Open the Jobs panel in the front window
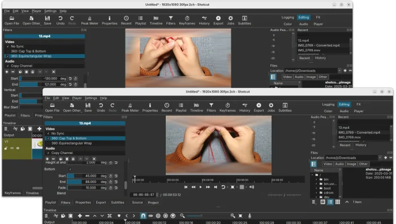Screen dimensions: 396x224 tap(271, 108)
